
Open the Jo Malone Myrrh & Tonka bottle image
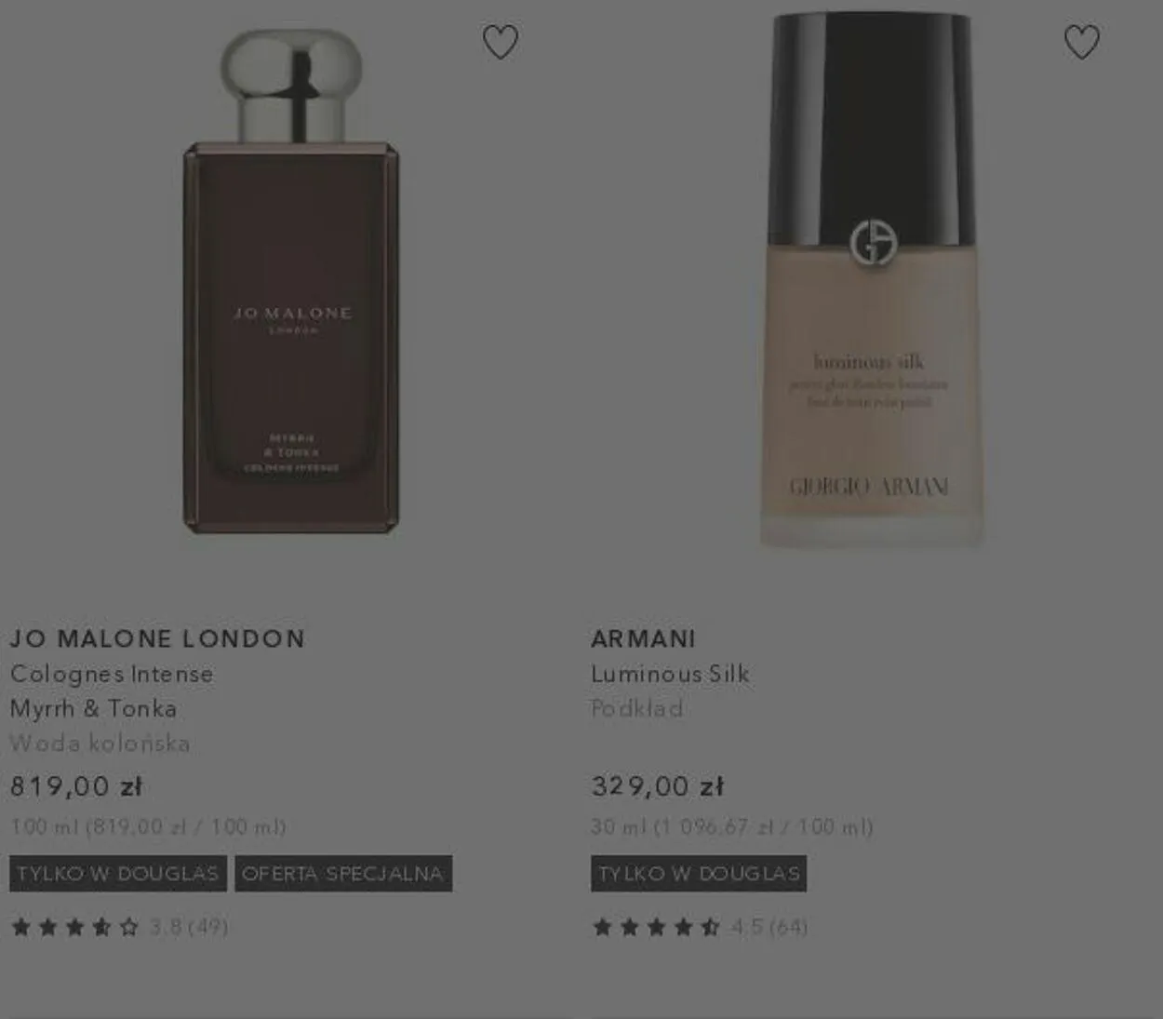pos(291,281)
